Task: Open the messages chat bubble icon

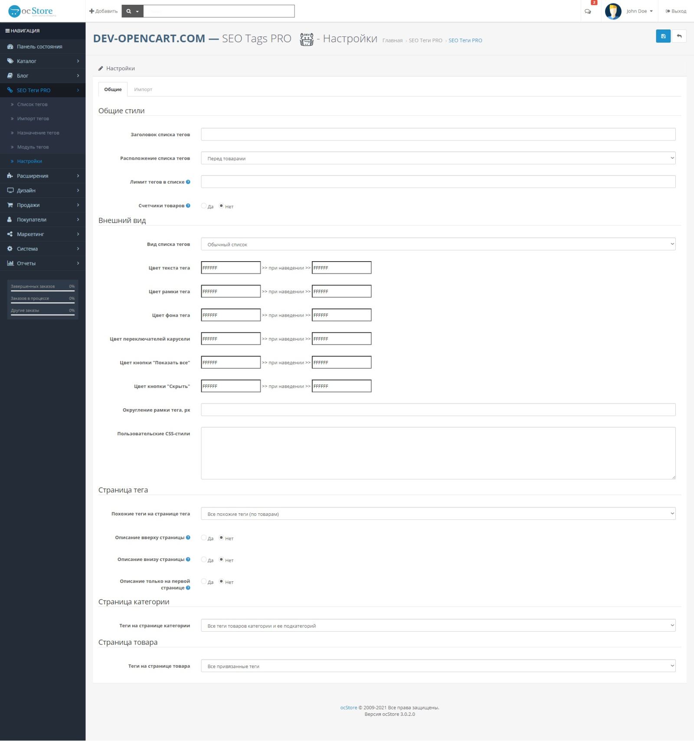Action: [x=588, y=12]
